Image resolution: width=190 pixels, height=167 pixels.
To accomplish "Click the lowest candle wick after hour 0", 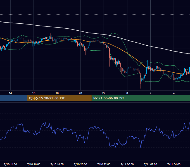I will click(x=141, y=86).
